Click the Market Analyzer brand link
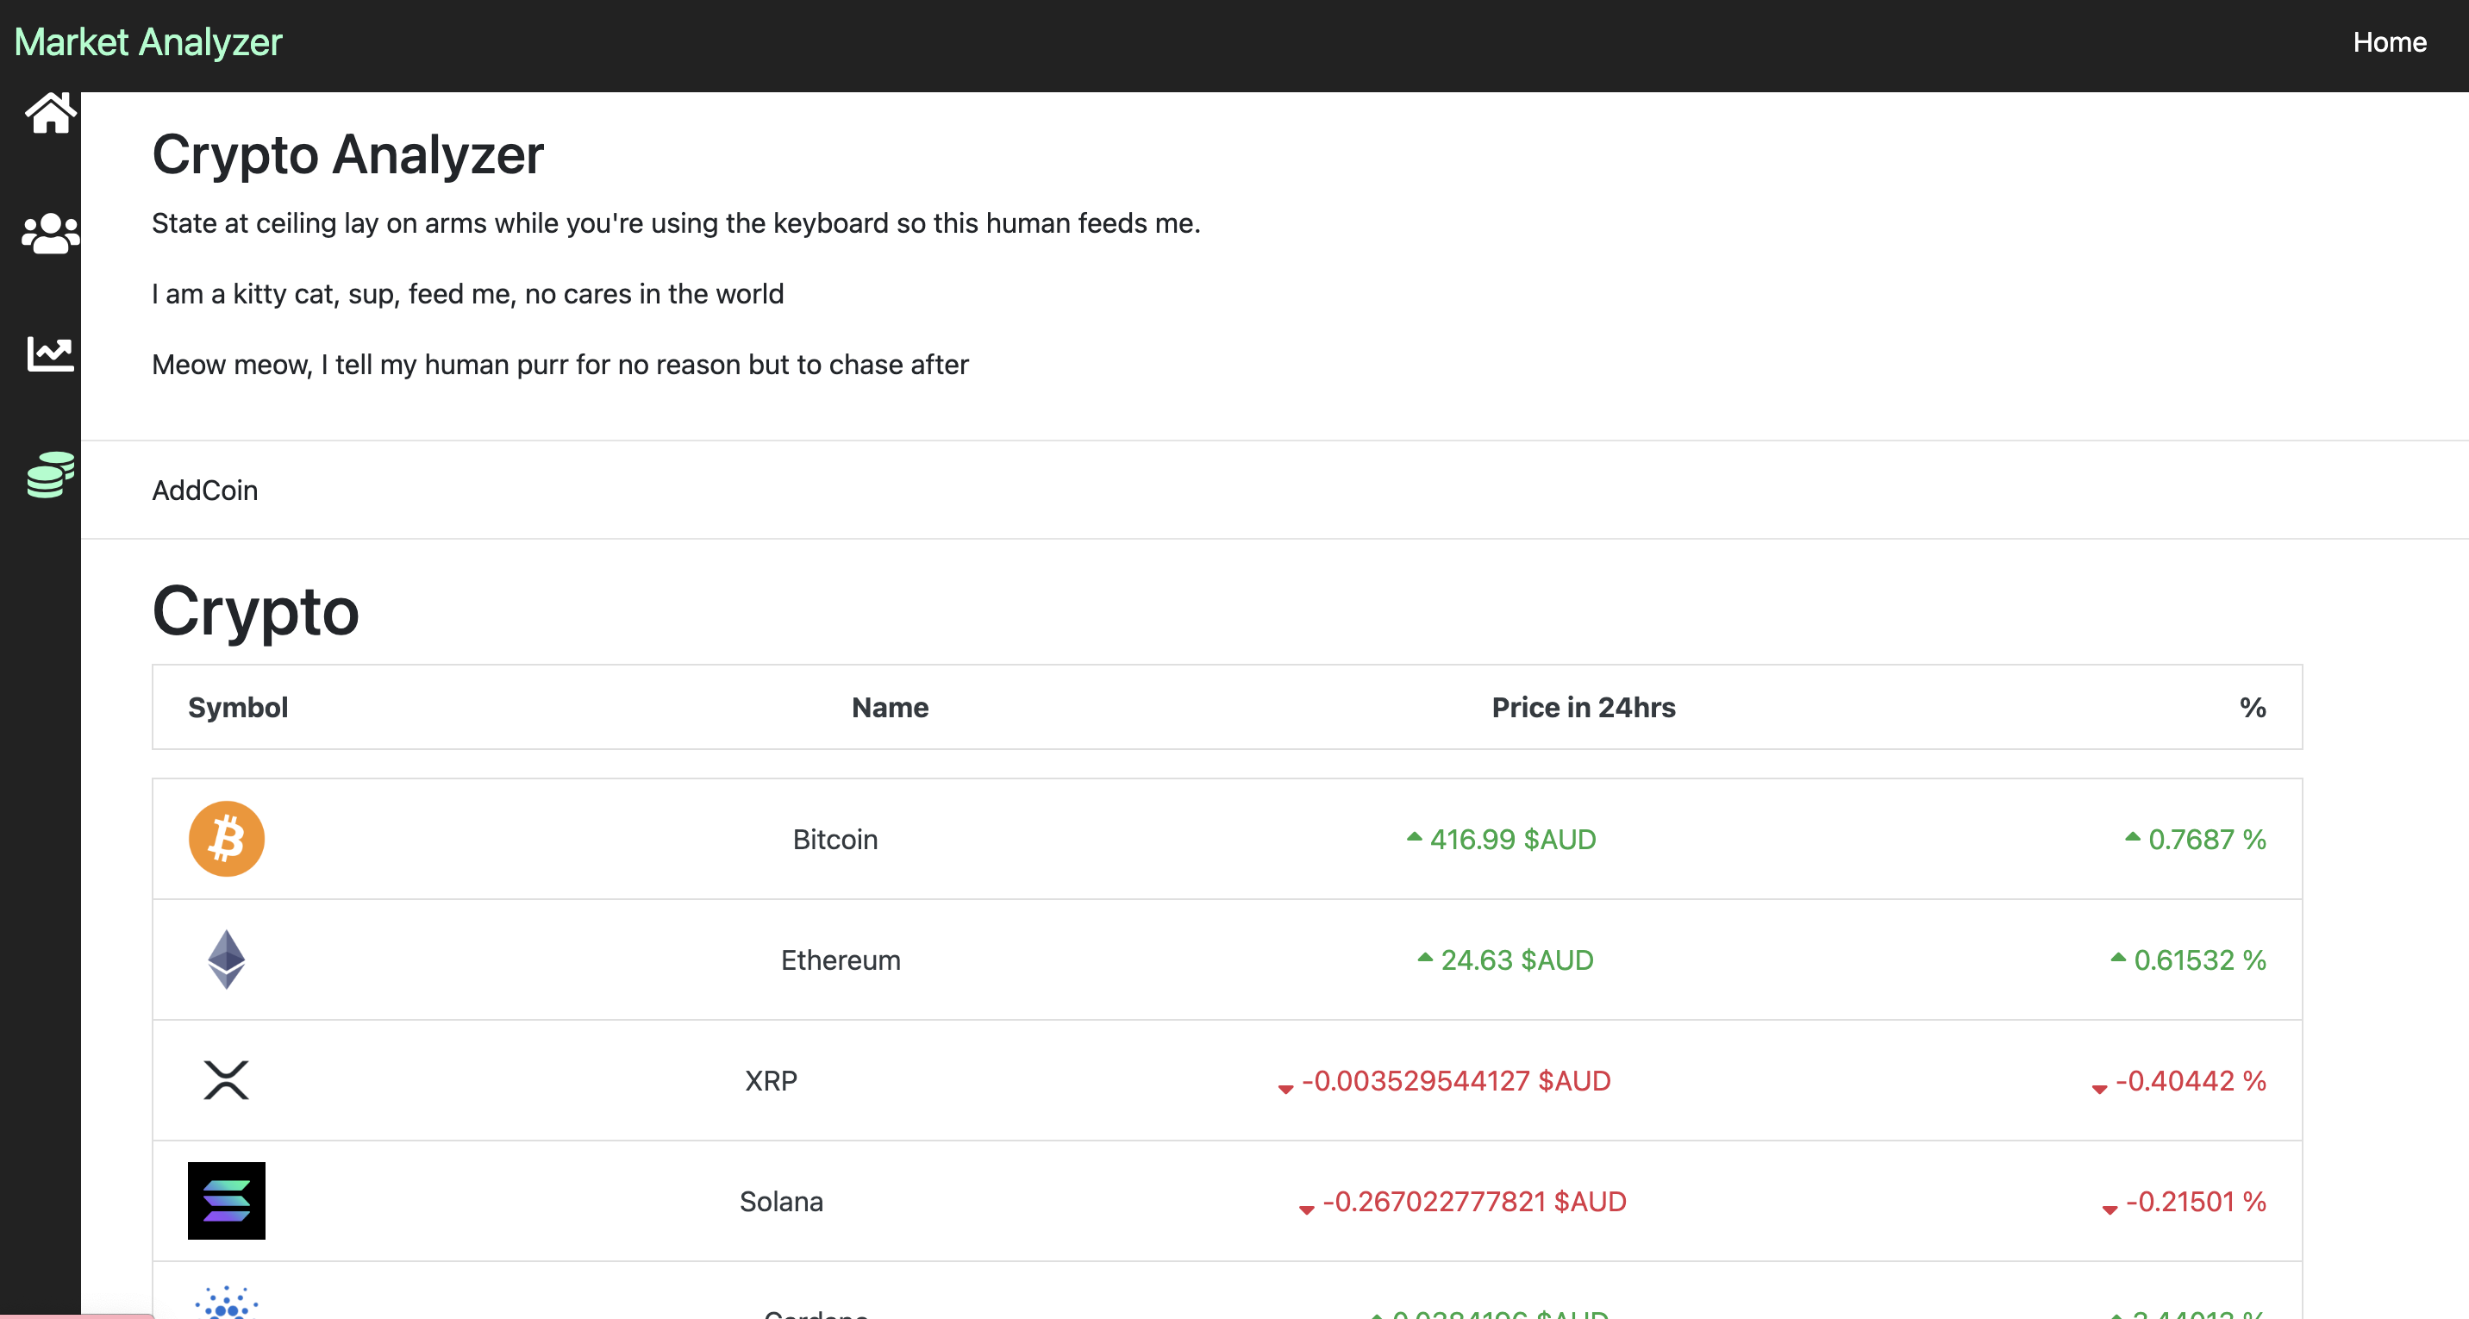Screen dimensions: 2469x1319 click(147, 42)
